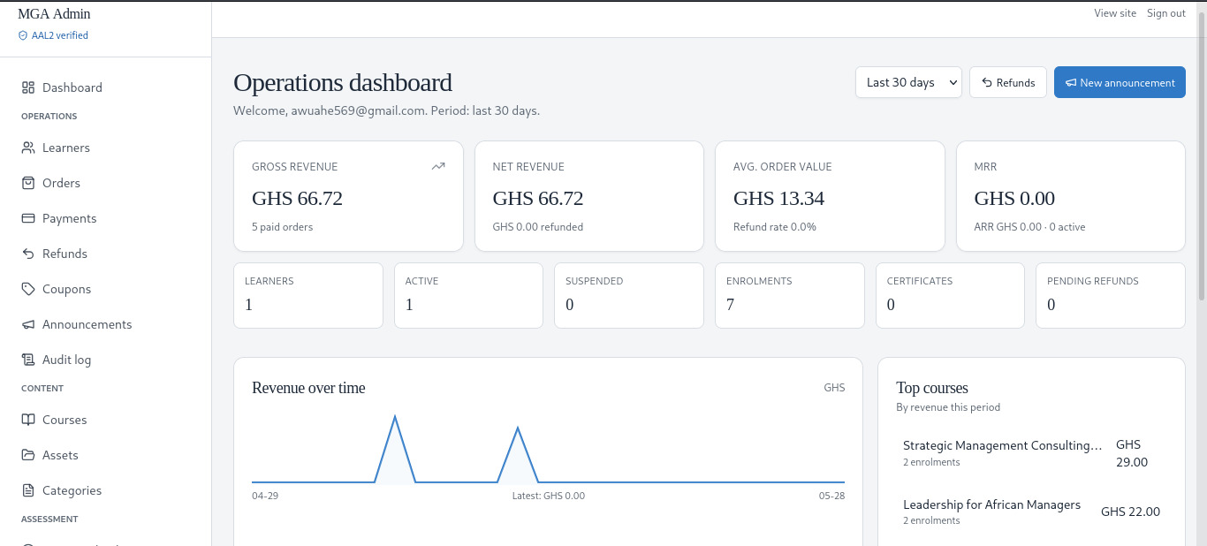Click the Refunds button near the header
The height and width of the screenshot is (546, 1207).
[x=1008, y=82]
